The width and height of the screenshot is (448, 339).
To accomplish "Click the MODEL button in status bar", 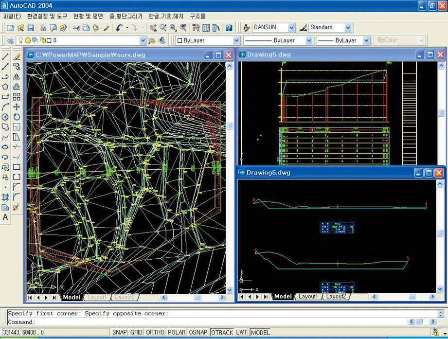I will point(260,333).
